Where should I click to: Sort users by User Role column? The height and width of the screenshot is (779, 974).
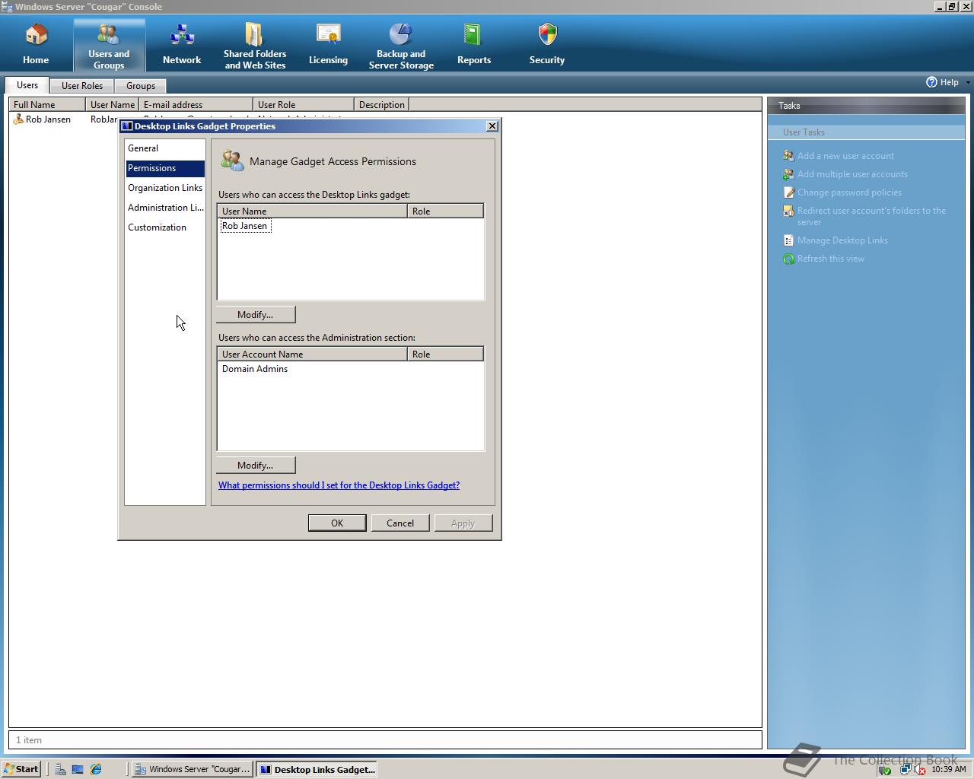(304, 105)
